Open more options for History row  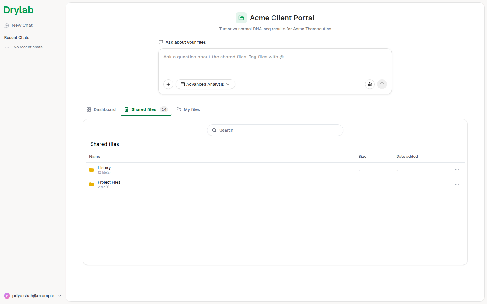[x=457, y=170]
